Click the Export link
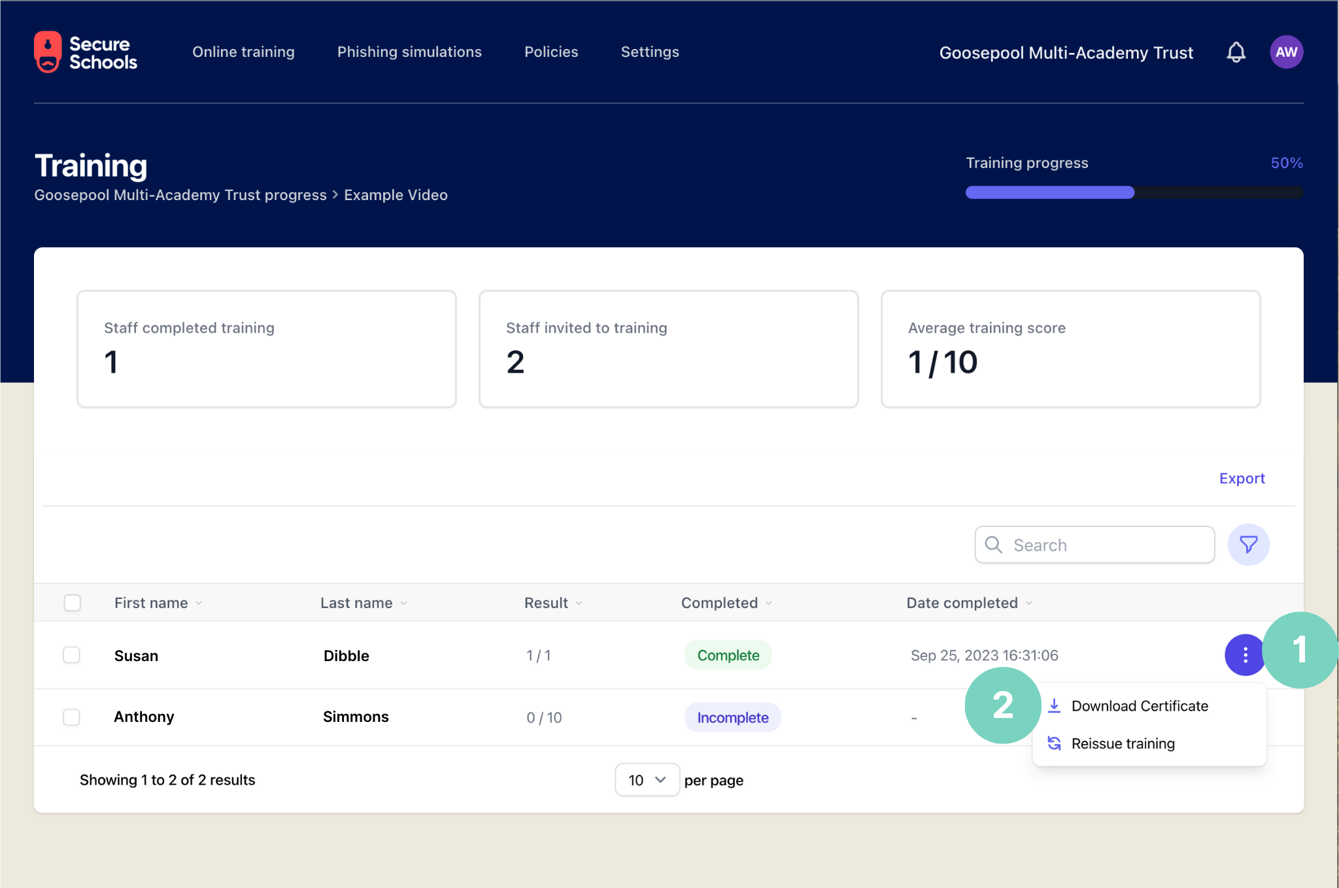Image resolution: width=1339 pixels, height=888 pixels. pyautogui.click(x=1242, y=478)
